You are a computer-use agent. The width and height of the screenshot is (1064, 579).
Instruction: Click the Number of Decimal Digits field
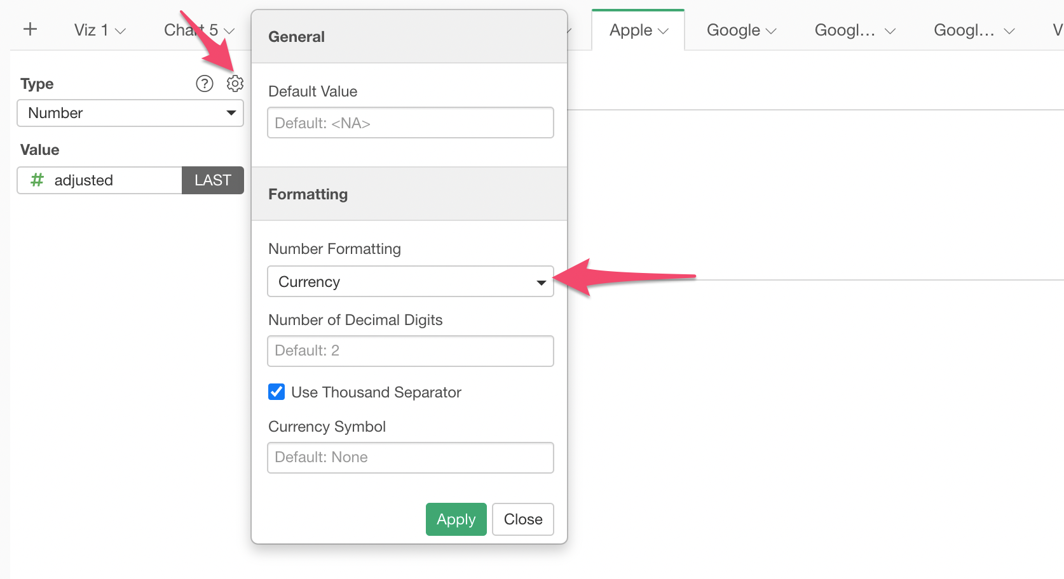pos(411,351)
